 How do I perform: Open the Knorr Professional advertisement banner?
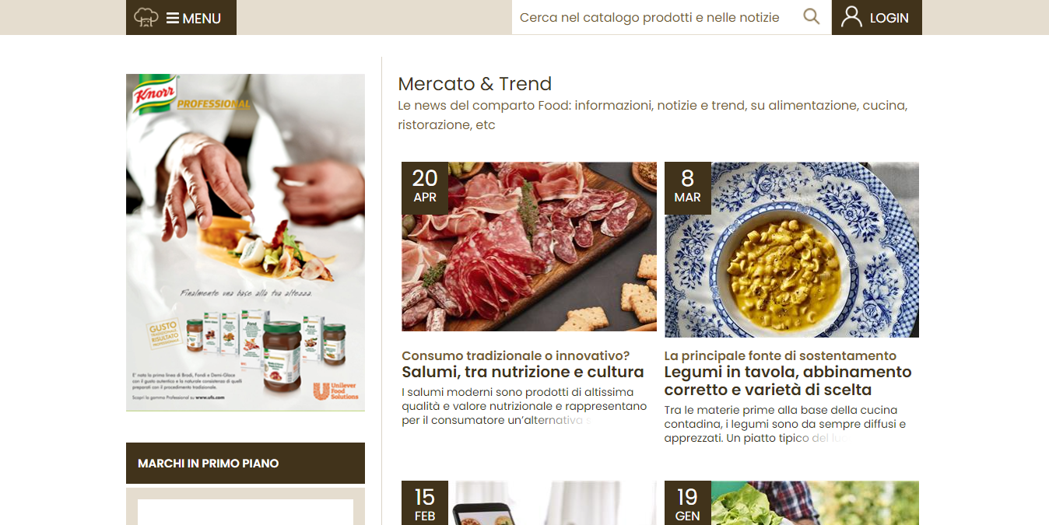click(x=245, y=243)
